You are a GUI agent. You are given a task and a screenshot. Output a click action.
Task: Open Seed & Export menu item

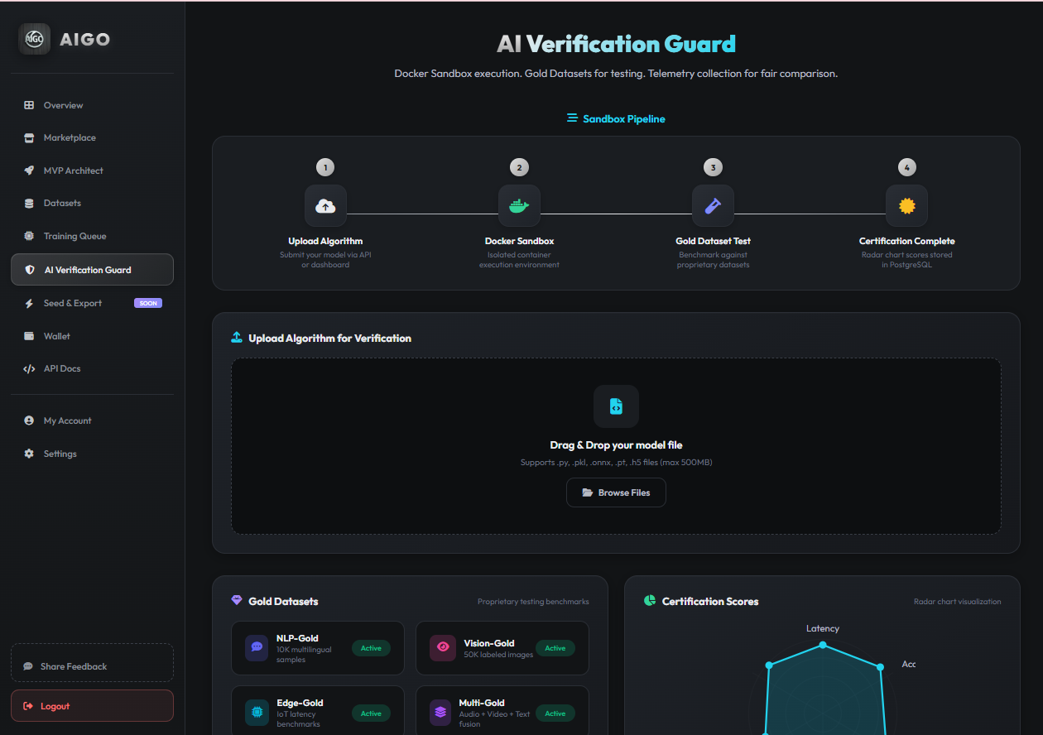[92, 303]
